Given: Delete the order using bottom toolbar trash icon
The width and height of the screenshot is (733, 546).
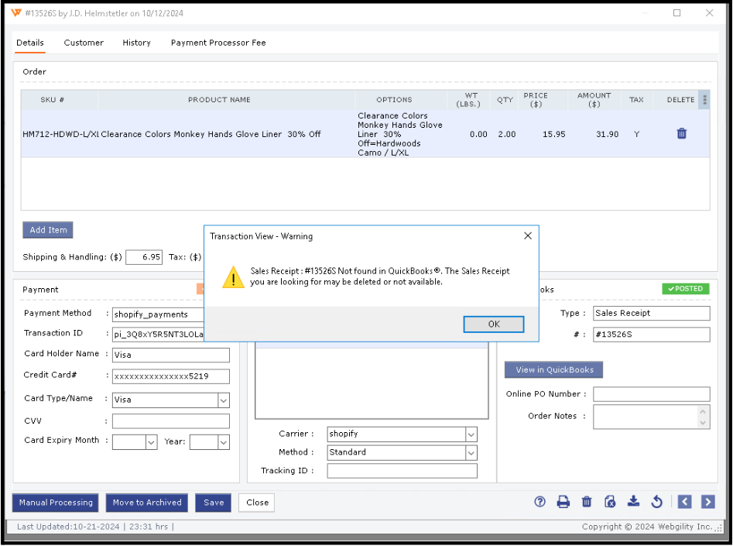Looking at the screenshot, I should pyautogui.click(x=587, y=502).
